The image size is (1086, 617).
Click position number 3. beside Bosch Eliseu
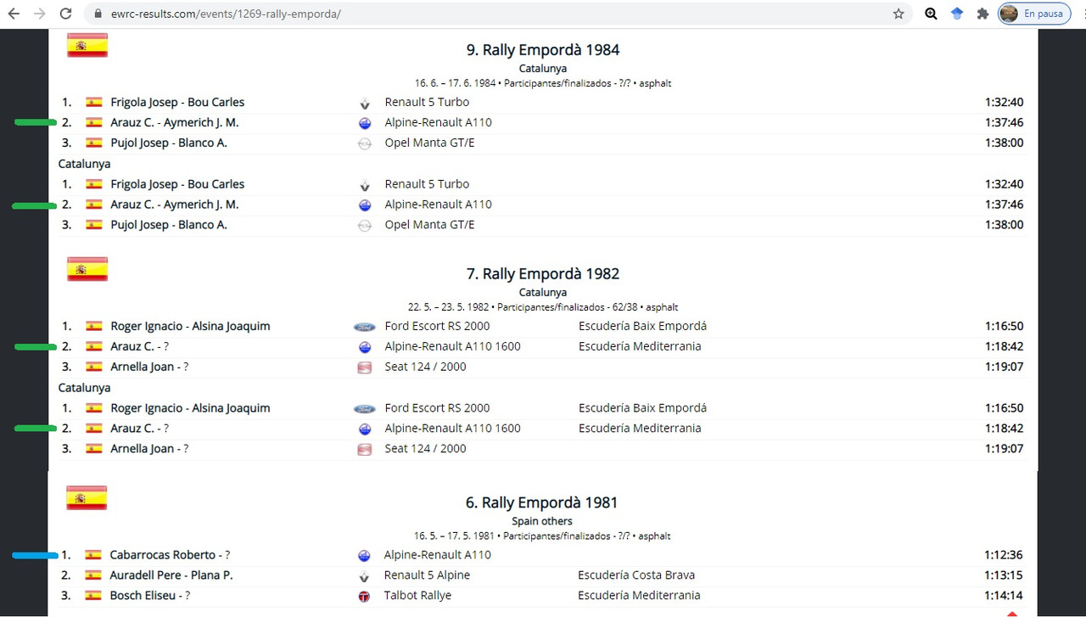[66, 596]
